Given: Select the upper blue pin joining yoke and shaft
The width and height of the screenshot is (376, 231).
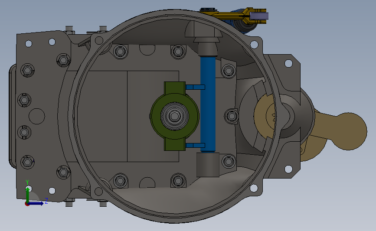Looking at the screenshot, I should coord(195,87).
